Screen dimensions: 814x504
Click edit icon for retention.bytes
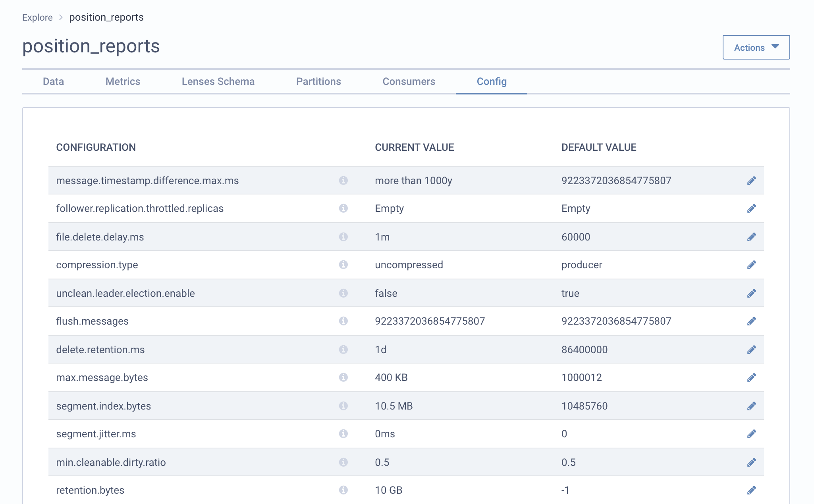(x=752, y=489)
